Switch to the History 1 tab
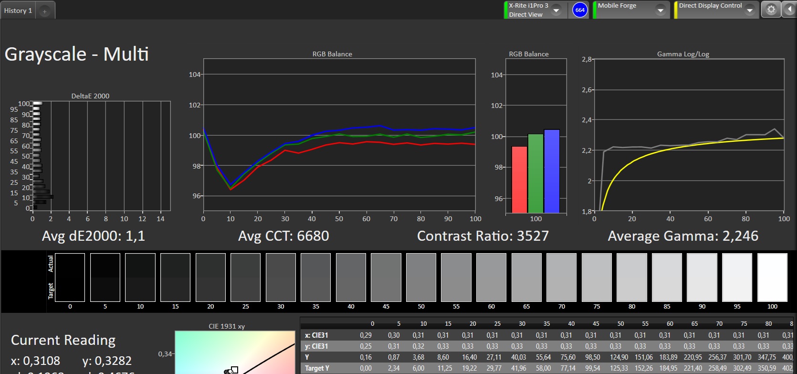 click(18, 11)
